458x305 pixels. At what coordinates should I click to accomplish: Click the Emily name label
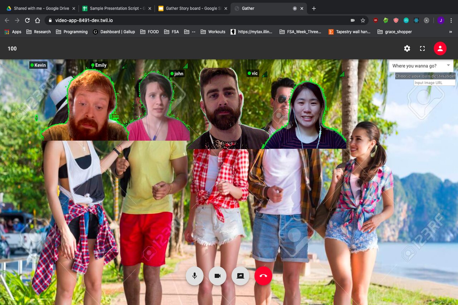[x=99, y=65]
